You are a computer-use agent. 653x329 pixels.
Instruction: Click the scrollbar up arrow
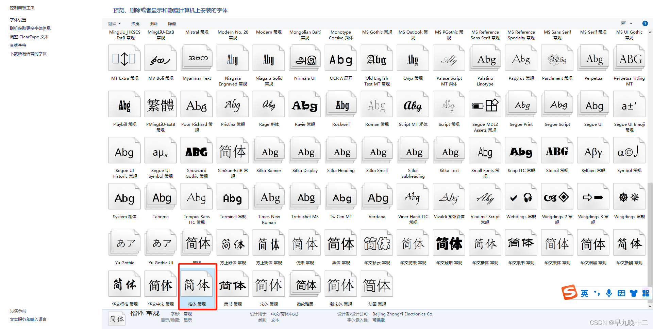(x=650, y=33)
